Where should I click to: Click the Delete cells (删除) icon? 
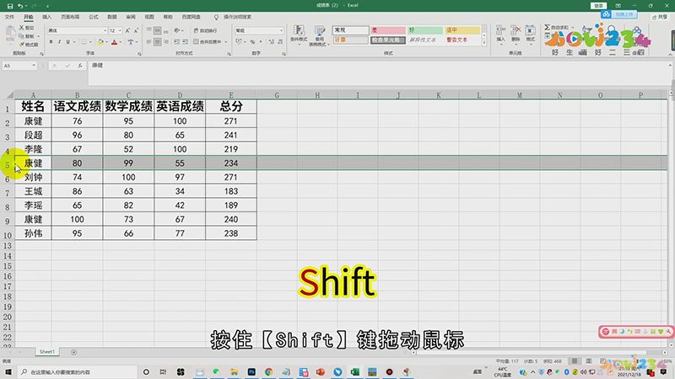pos(516,34)
